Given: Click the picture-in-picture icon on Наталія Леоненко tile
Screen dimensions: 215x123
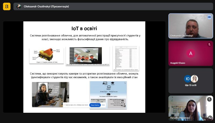Looking at the screenshot, I should coord(210,117).
